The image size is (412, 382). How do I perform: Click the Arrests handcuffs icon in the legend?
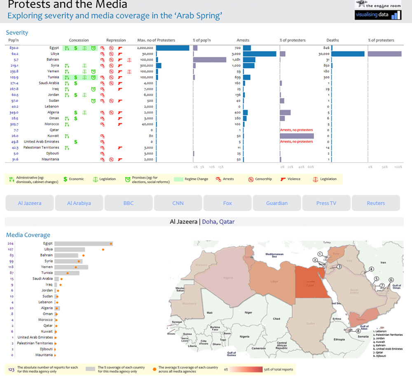pyautogui.click(x=218, y=179)
